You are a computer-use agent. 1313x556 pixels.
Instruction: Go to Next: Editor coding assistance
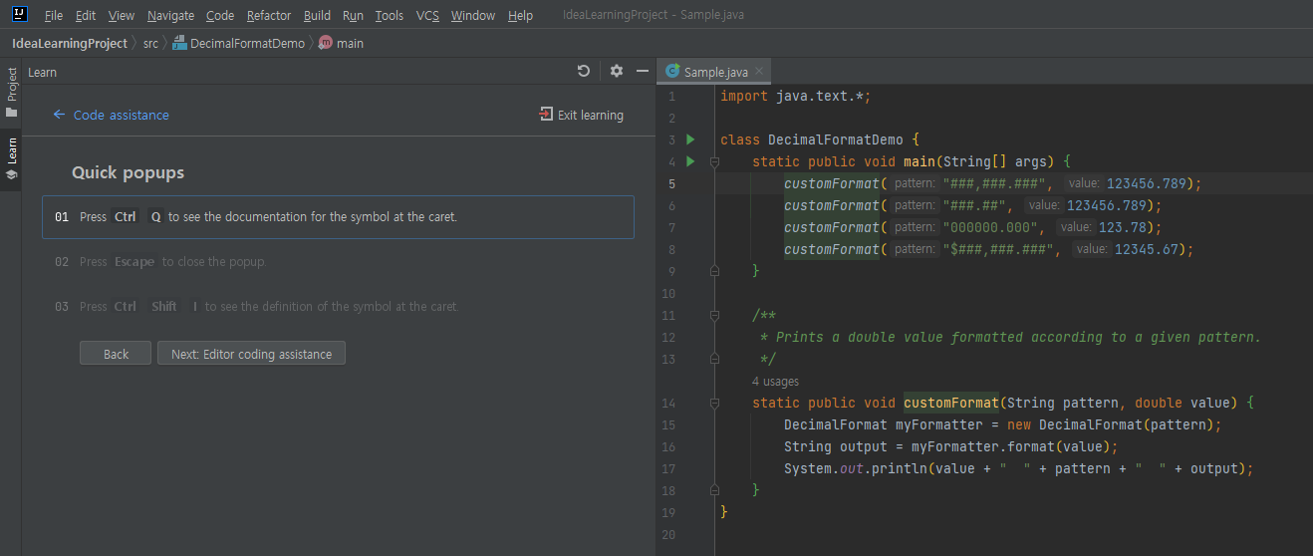tap(251, 354)
